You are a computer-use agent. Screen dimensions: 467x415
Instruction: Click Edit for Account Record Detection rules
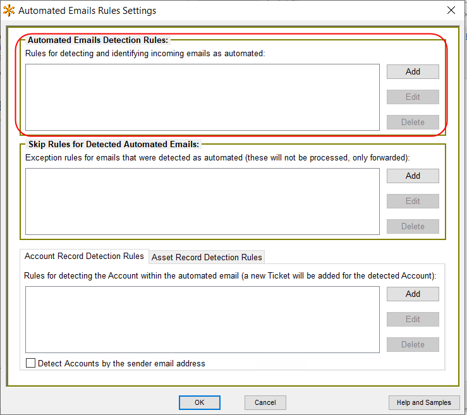point(413,319)
